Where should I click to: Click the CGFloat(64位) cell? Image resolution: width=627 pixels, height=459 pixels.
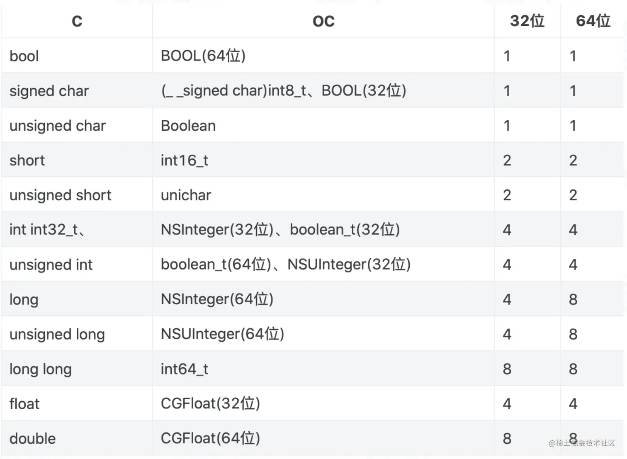(x=323, y=438)
